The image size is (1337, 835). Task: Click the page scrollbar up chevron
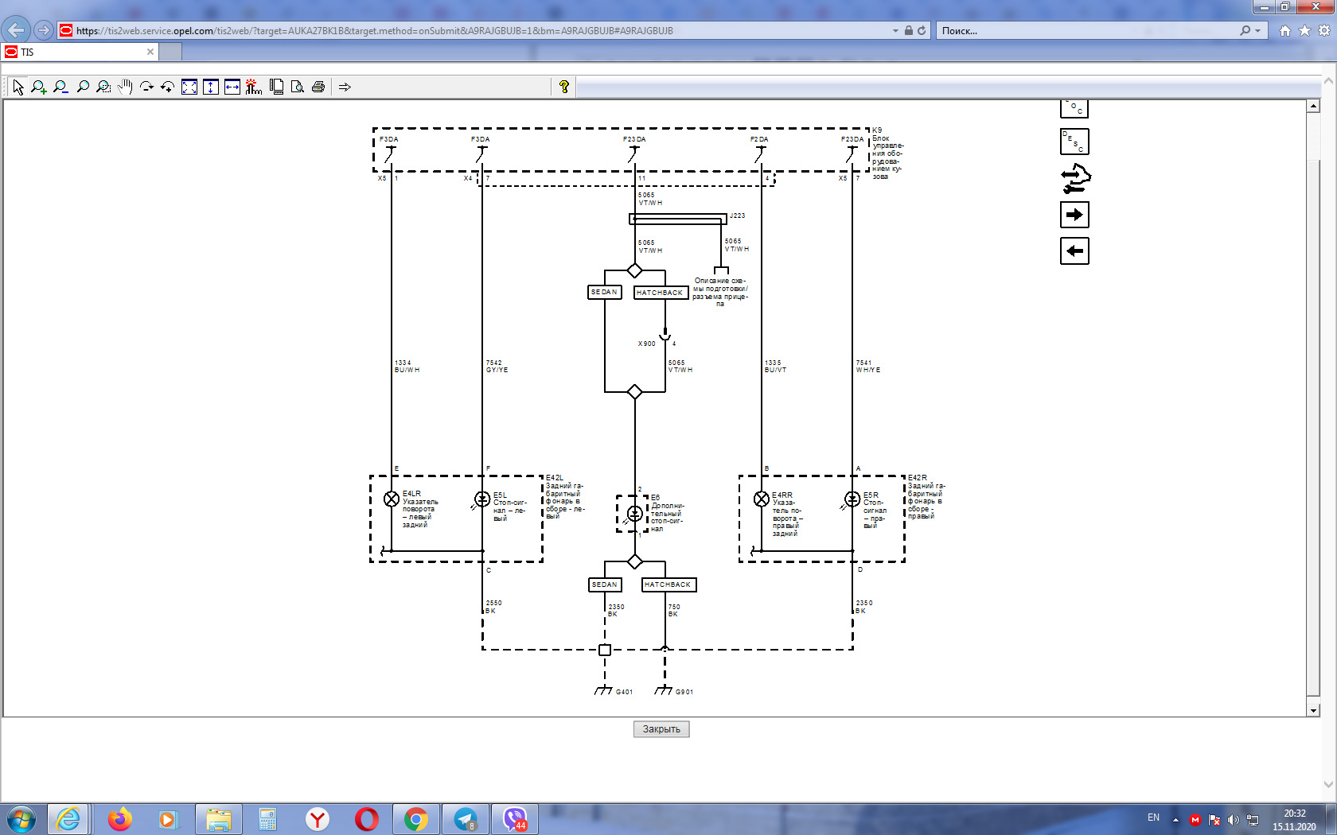[x=1328, y=81]
